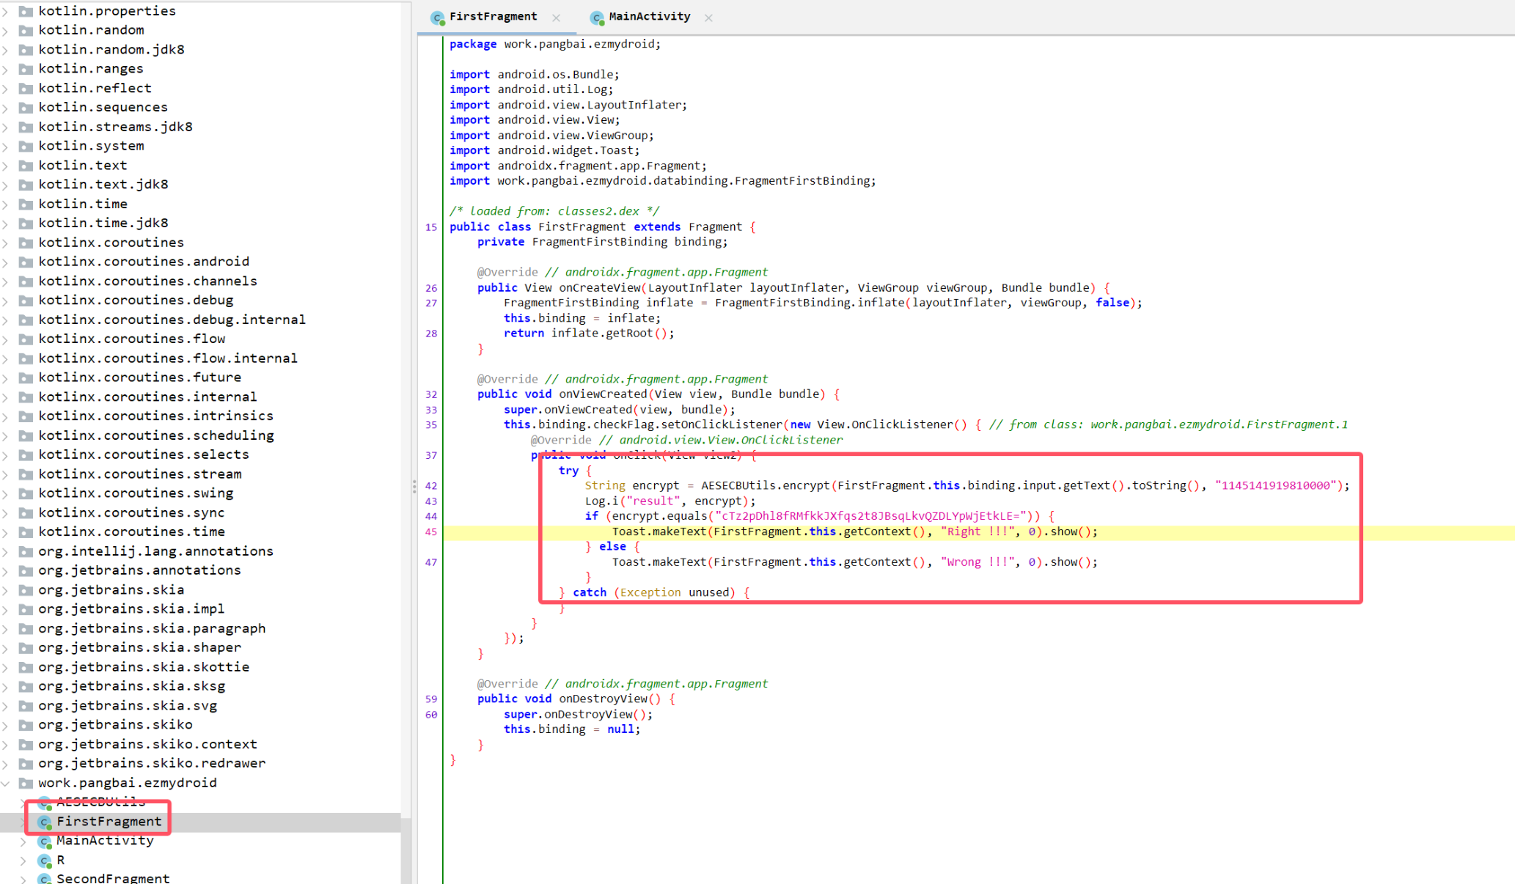Click the kotlin.reflect package folder icon
This screenshot has height=884, width=1515.
(26, 88)
